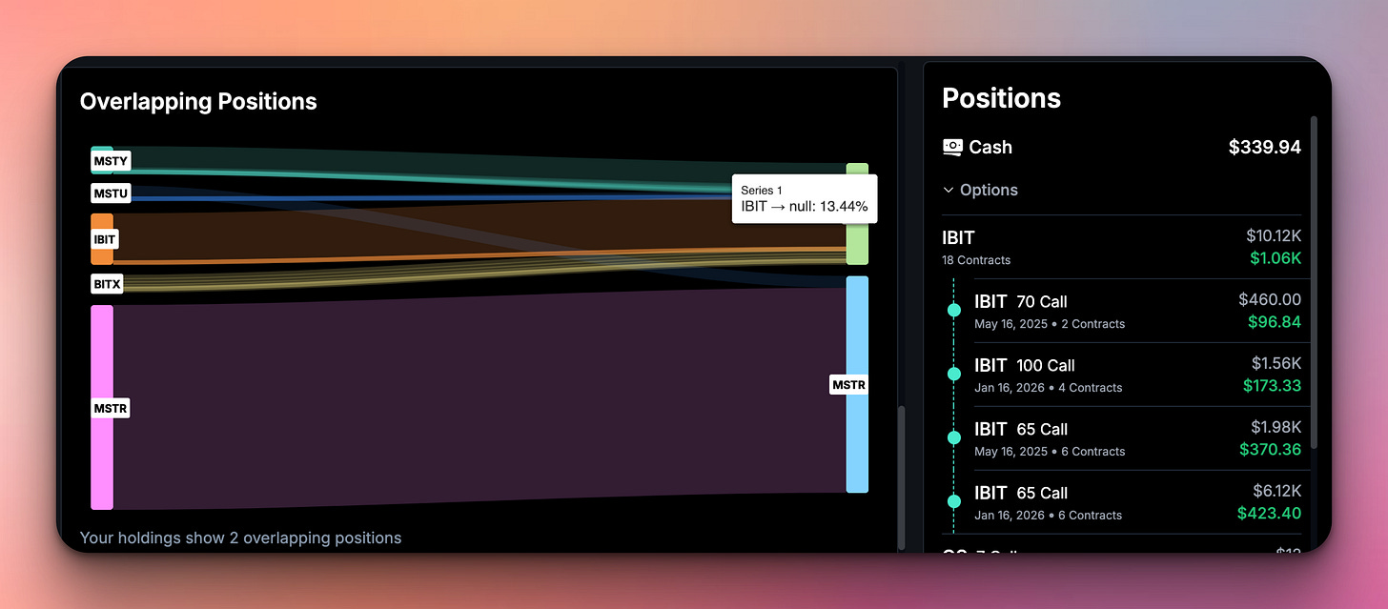Click the $10.12K IBIT total value
Screen dimensions: 1388x609
click(1273, 235)
